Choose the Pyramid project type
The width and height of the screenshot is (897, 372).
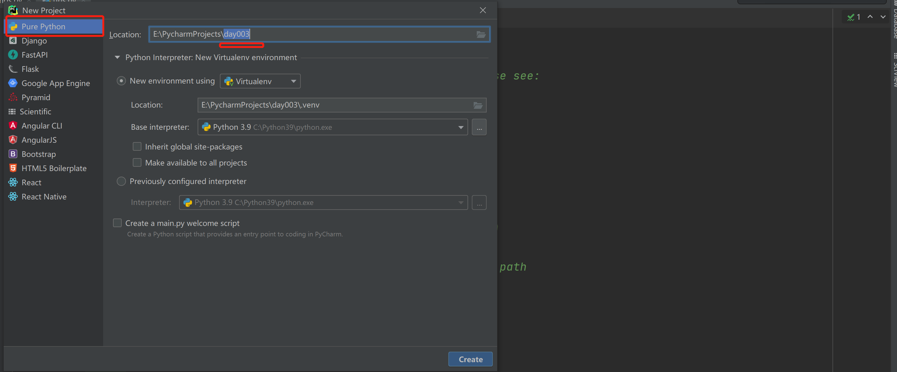tap(54, 97)
